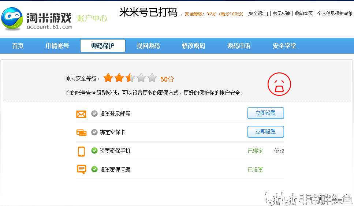Click the first orange star rating
Screen dimensions: 354x206
click(108, 78)
